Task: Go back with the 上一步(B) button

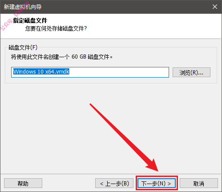Action: click(114, 183)
